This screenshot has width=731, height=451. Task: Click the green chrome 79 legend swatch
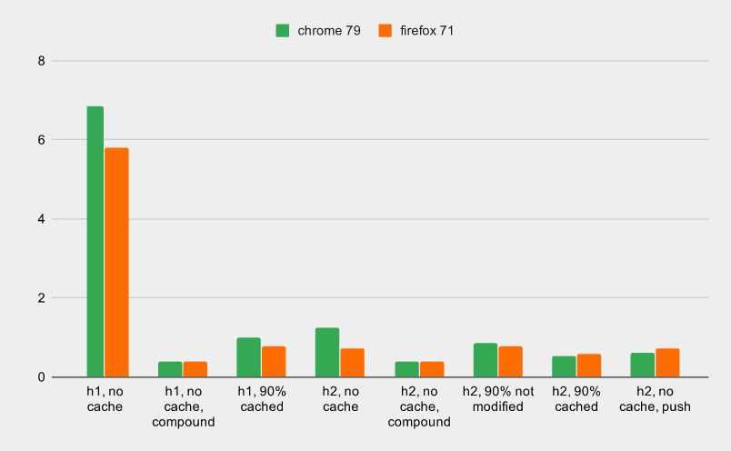pyautogui.click(x=283, y=31)
